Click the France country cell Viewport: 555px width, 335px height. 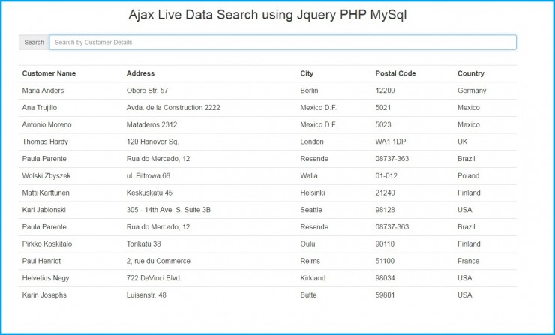pyautogui.click(x=468, y=261)
